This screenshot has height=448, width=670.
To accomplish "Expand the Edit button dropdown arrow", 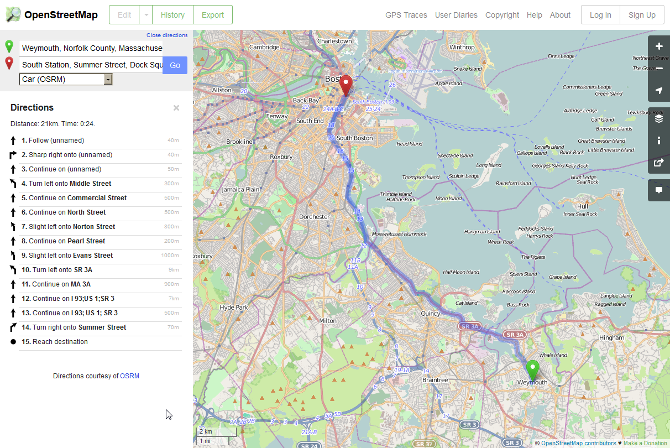I will (x=146, y=15).
